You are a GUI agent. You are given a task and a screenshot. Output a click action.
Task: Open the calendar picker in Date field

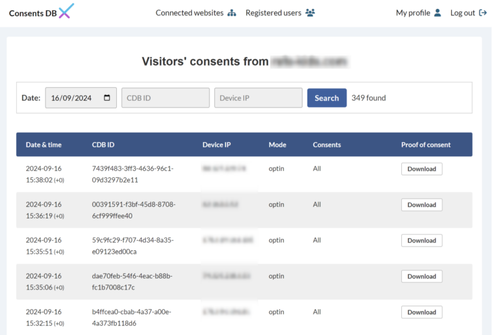(x=107, y=98)
